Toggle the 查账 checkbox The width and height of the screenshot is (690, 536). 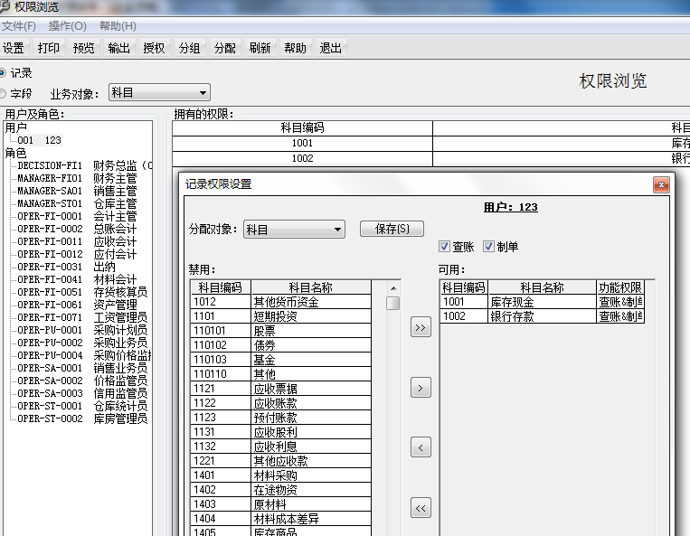click(x=444, y=246)
